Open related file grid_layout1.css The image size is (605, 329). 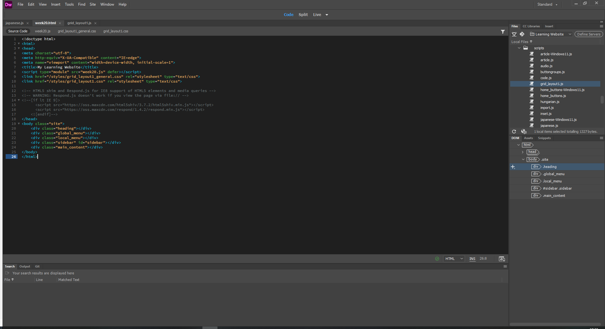(x=116, y=31)
